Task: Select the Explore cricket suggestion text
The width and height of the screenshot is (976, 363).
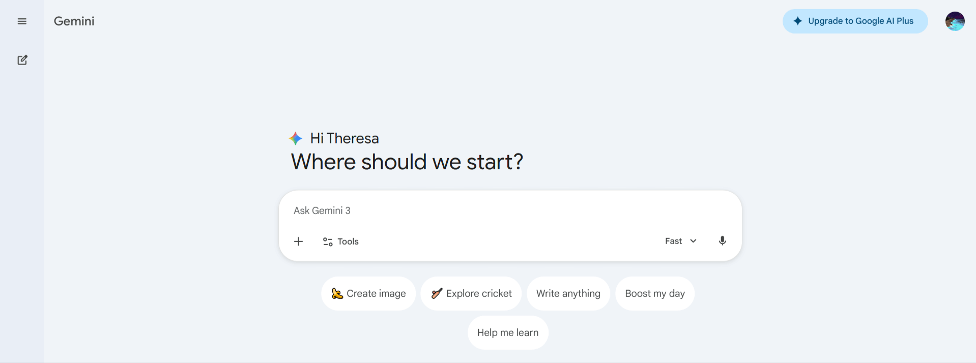Action: tap(479, 293)
